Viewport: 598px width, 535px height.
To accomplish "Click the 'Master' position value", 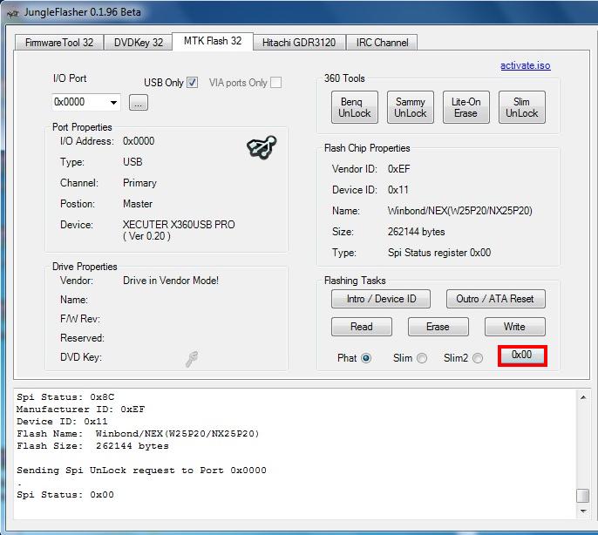I will (x=138, y=204).
